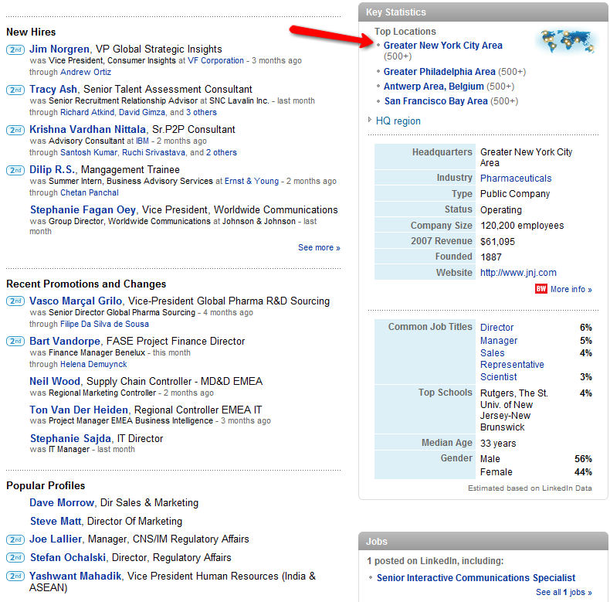
Task: Open Ton Van Der Heiden's profile
Action: tap(79, 410)
